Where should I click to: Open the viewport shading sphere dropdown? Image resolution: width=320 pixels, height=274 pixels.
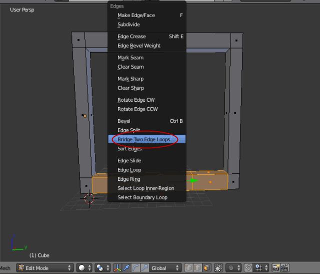[84, 268]
